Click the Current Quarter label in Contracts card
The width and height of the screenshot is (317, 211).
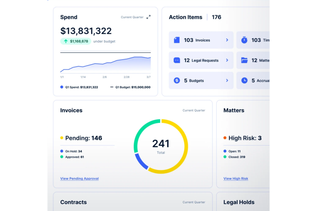(x=194, y=202)
